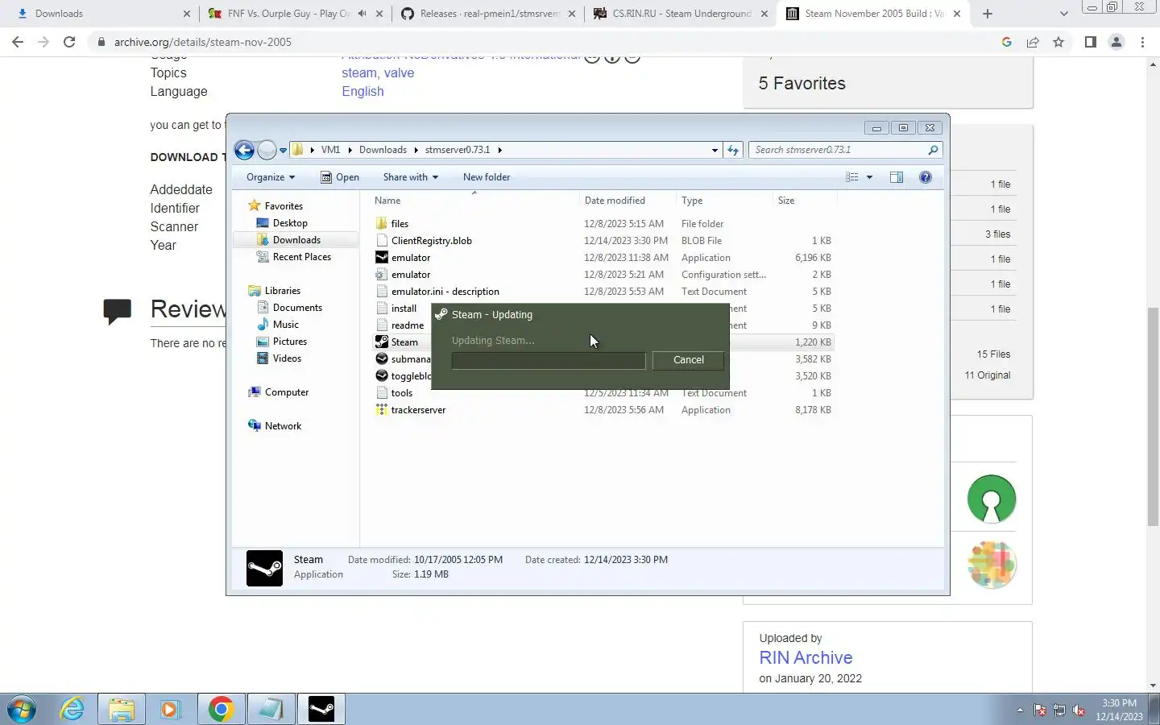Viewport: 1160px width, 725px height.
Task: Click the Chrome back navigation arrow
Action: pos(18,42)
